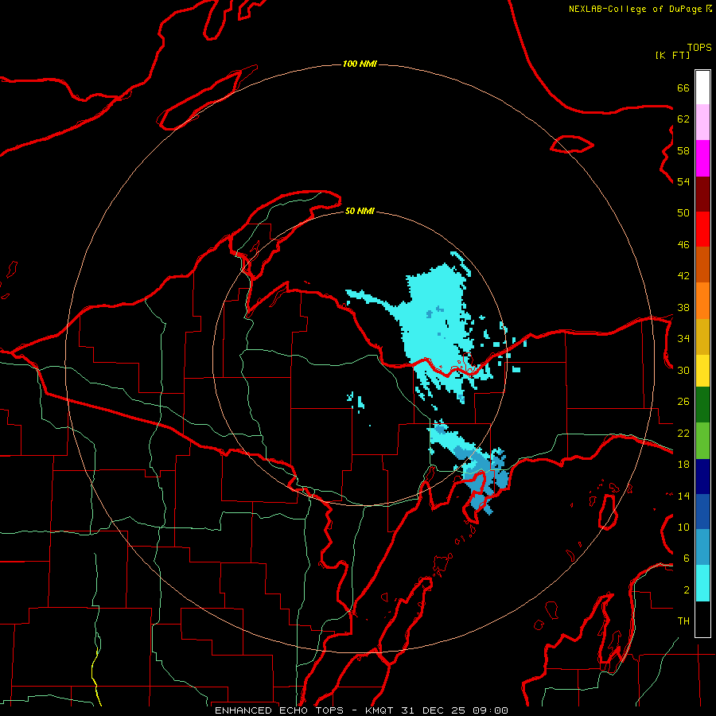Click the "58" legend value
Viewport: 716px width, 716px height.
[683, 150]
